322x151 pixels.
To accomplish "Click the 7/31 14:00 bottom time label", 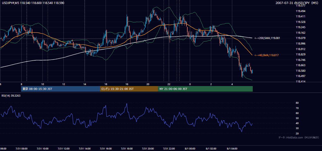I will tap(84, 148).
